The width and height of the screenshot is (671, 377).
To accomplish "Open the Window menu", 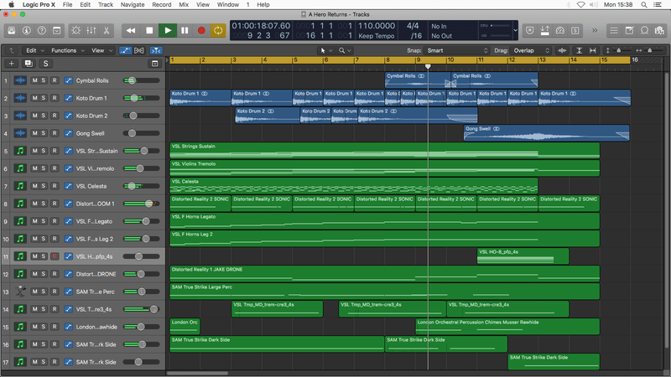I will [227, 4].
